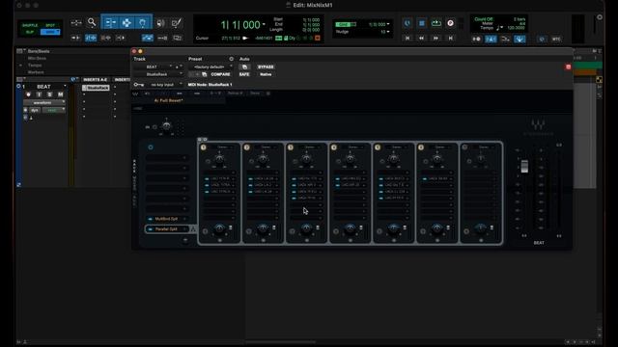Screen dimensions: 618x347
Task: Select the Scrubber speaker tool
Action: point(160,23)
